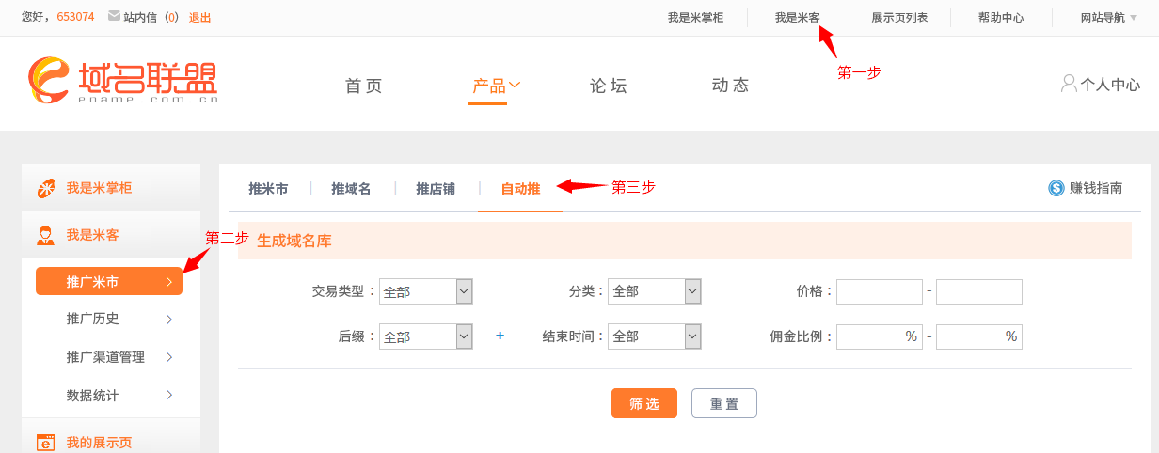Click the ename 域名联盟 logo
Image resolution: width=1159 pixels, height=453 pixels.
[123, 81]
